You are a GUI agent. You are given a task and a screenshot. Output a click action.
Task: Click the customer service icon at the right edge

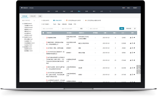point(139,67)
